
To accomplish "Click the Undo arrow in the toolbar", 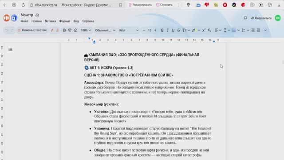I will [7, 30].
